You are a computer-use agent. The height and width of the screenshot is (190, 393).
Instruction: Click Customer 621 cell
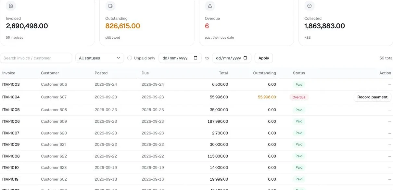(x=53, y=145)
